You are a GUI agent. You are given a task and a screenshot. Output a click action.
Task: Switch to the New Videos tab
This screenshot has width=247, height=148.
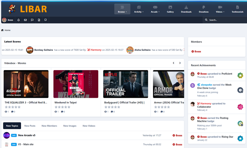pos(89,126)
